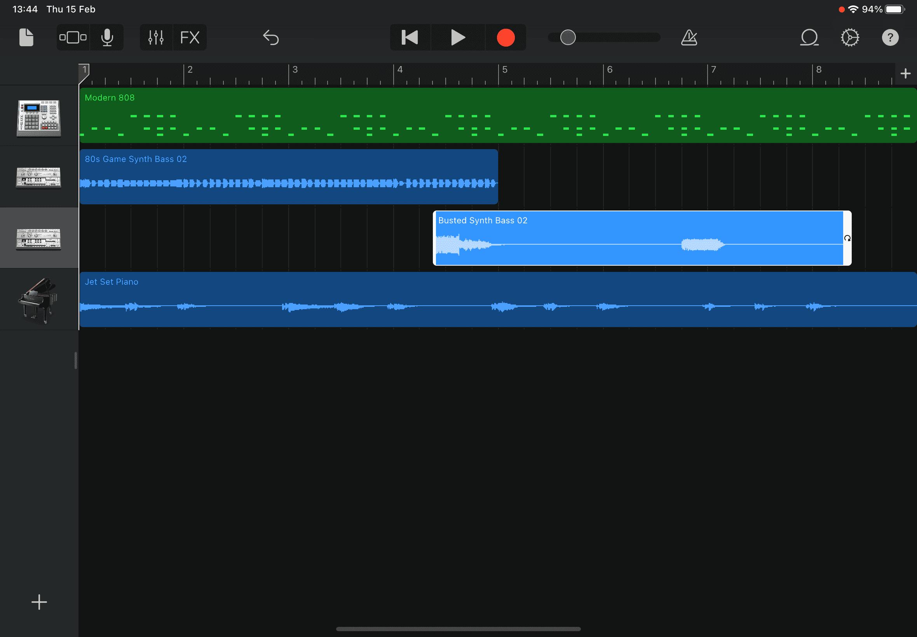Open the Loop Browser
This screenshot has width=917, height=637.
(x=809, y=38)
